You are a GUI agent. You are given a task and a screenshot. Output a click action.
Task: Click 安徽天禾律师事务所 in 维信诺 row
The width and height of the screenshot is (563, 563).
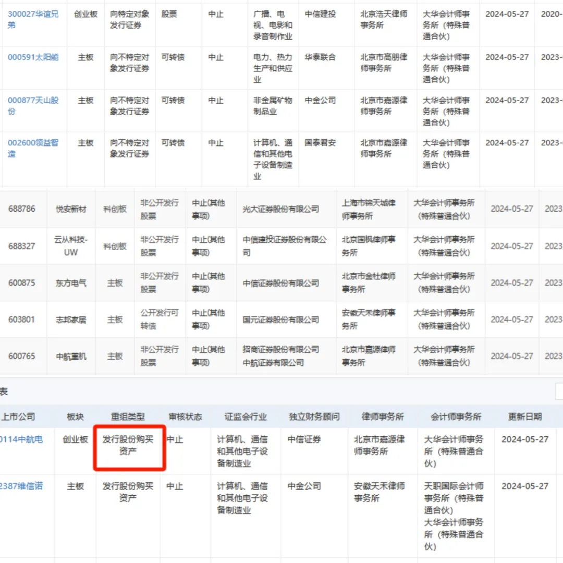click(x=380, y=492)
